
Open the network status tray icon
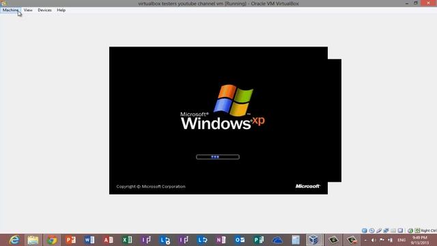tap(390, 240)
